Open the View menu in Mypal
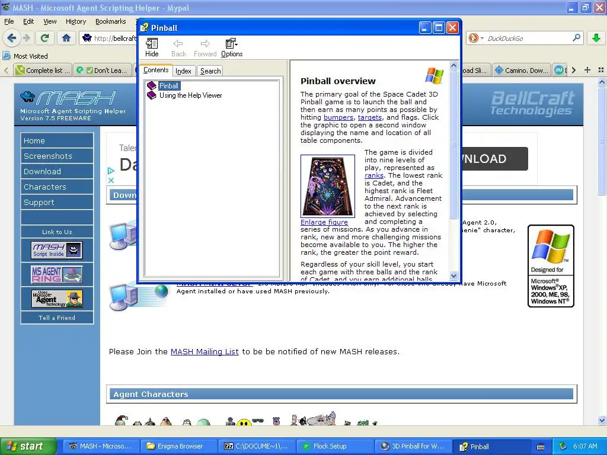 (50, 21)
